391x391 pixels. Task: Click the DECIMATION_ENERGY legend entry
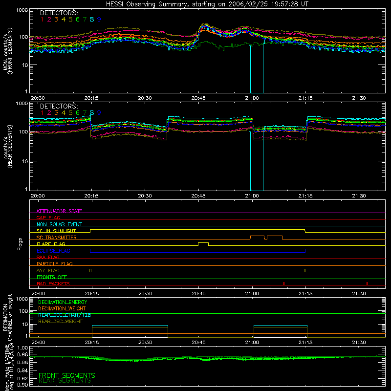[63, 302]
